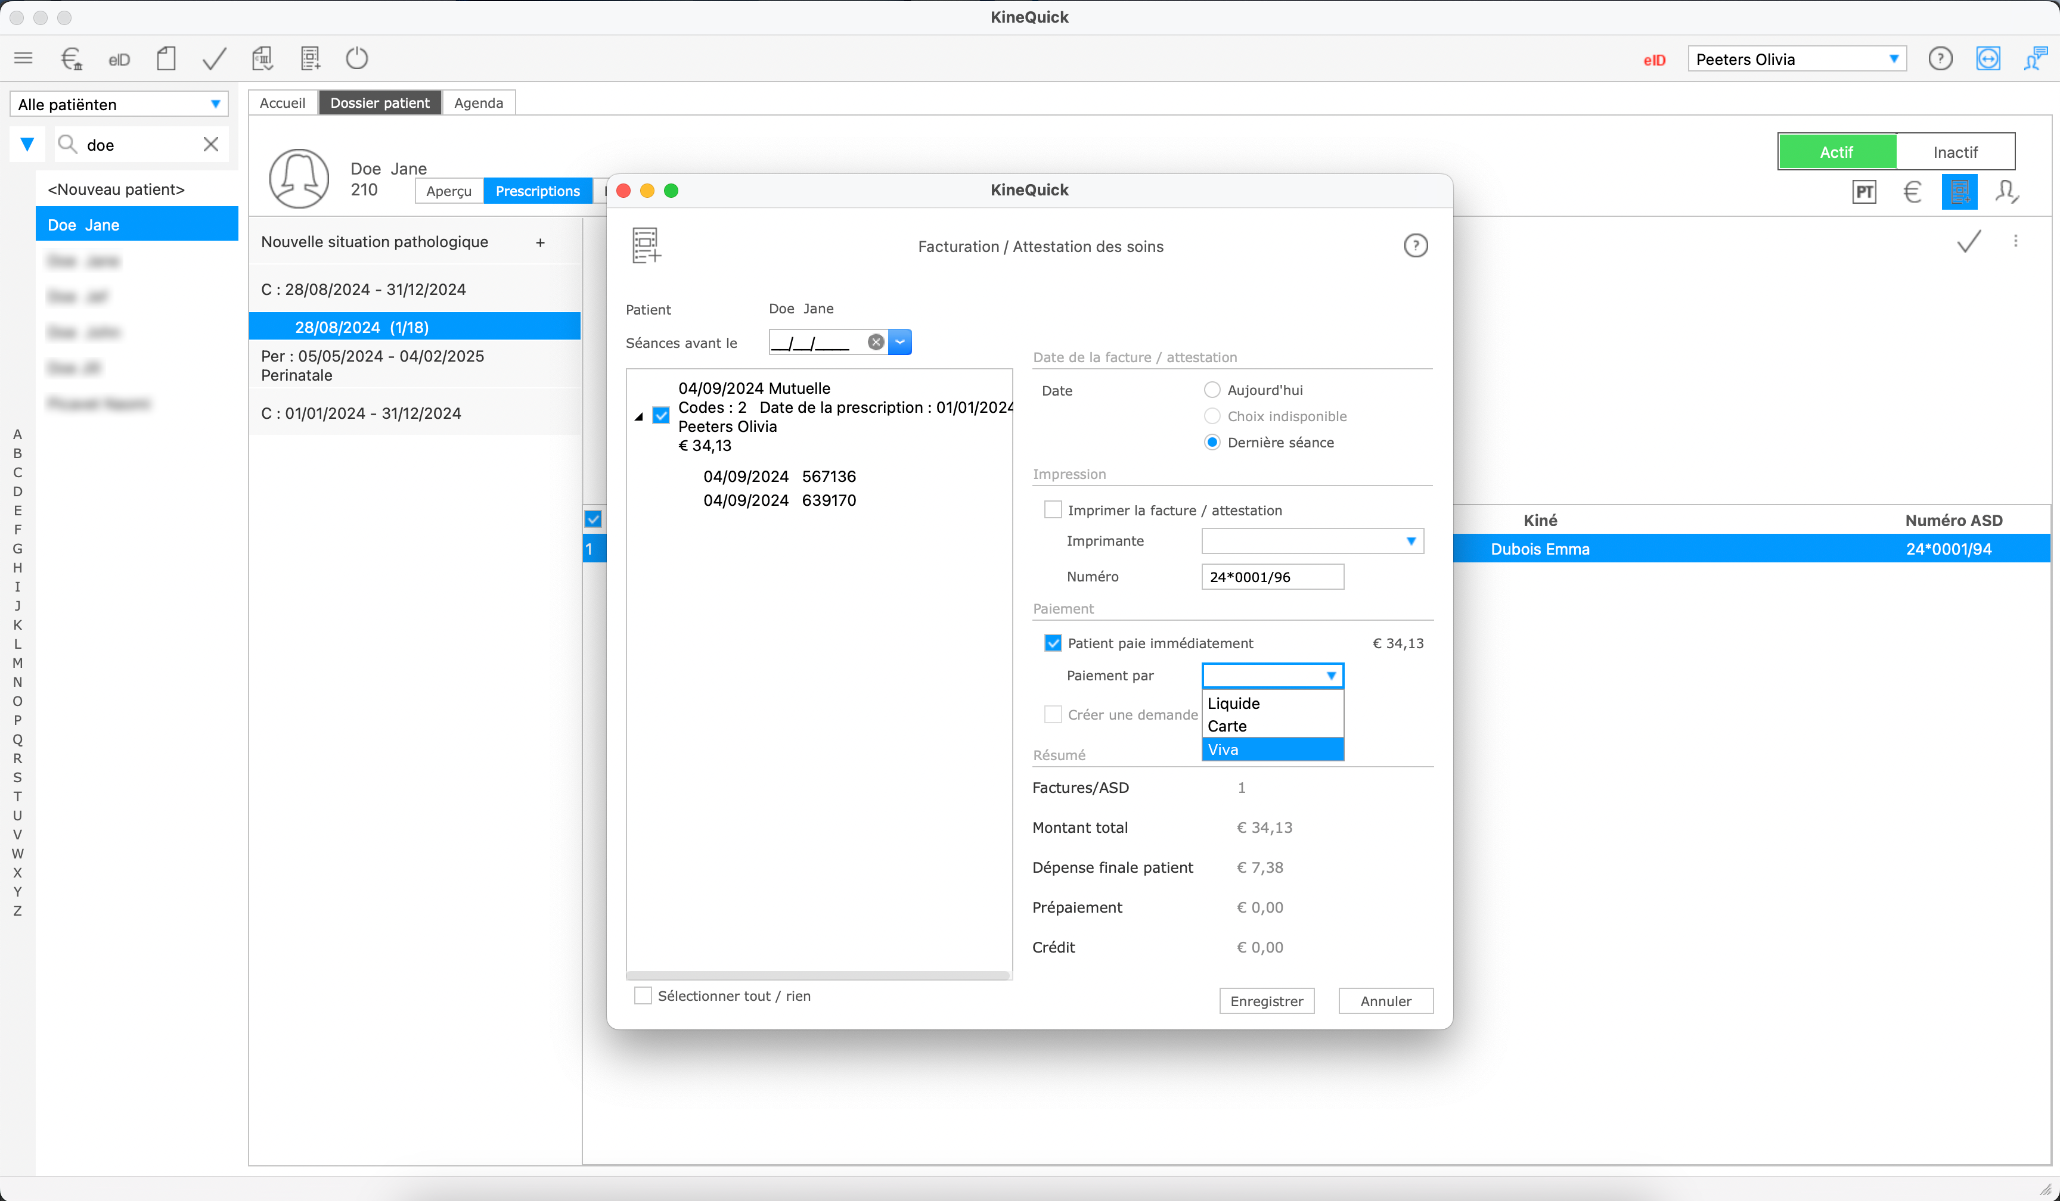Screen dimensions: 2060x1201
Task: Open the hamburger menu icon
Action: point(23,58)
